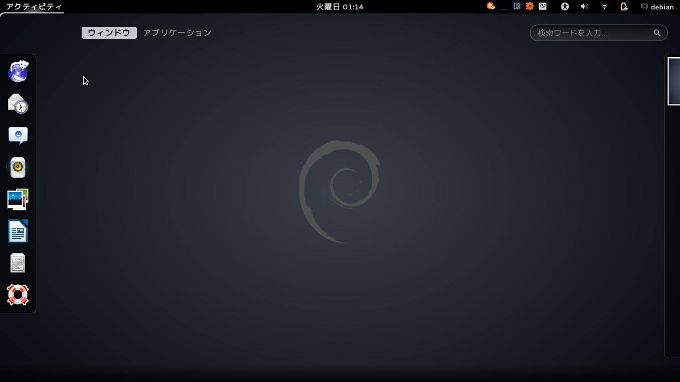
Task: Click the mixer-style tray icon
Action: (x=543, y=6)
